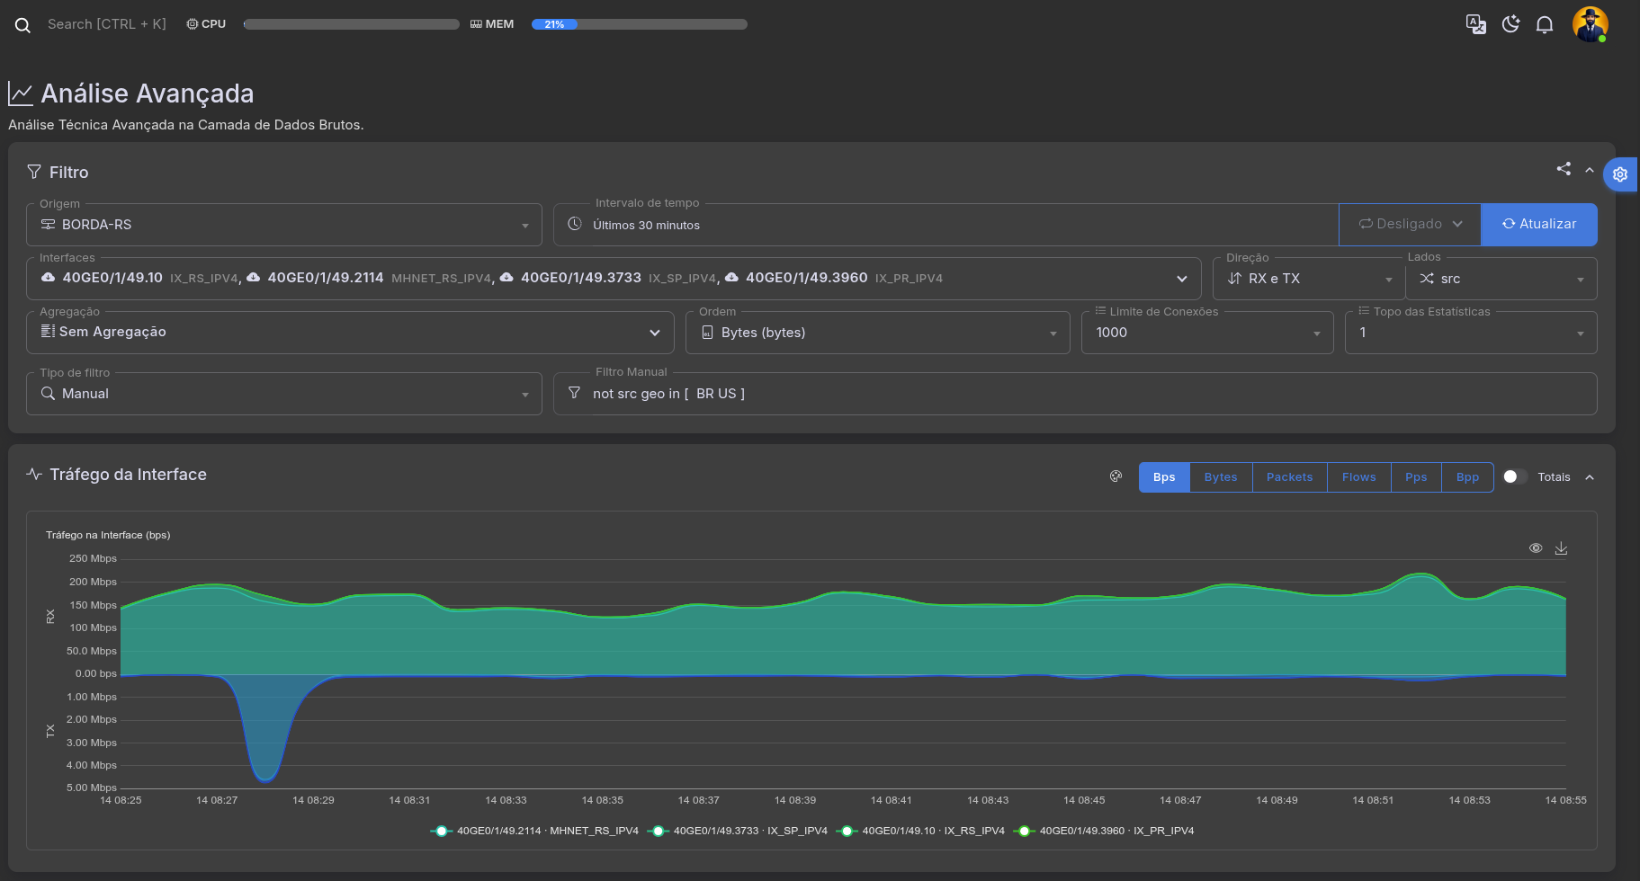Image resolution: width=1640 pixels, height=881 pixels.
Task: Download the interface traffic chart
Action: pos(1561,548)
